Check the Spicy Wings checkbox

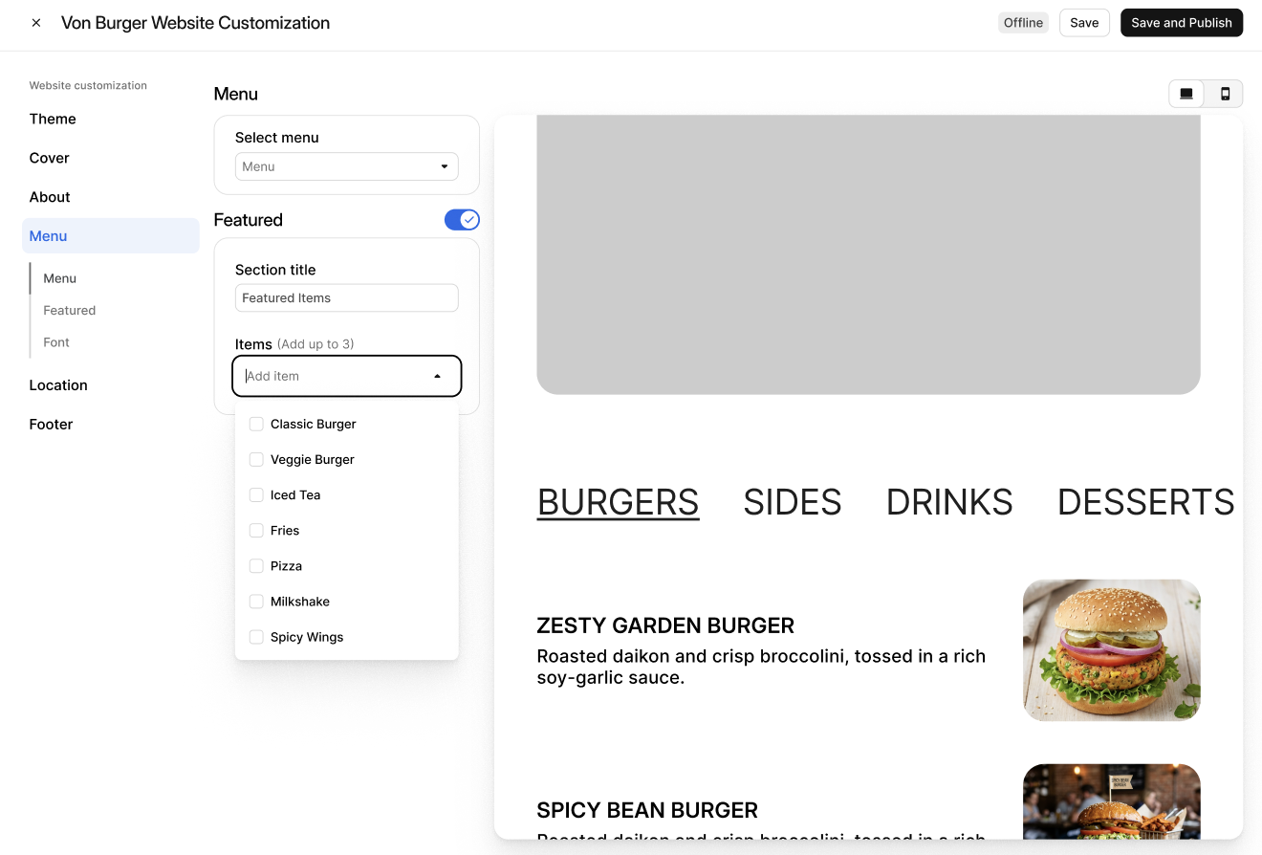click(256, 637)
